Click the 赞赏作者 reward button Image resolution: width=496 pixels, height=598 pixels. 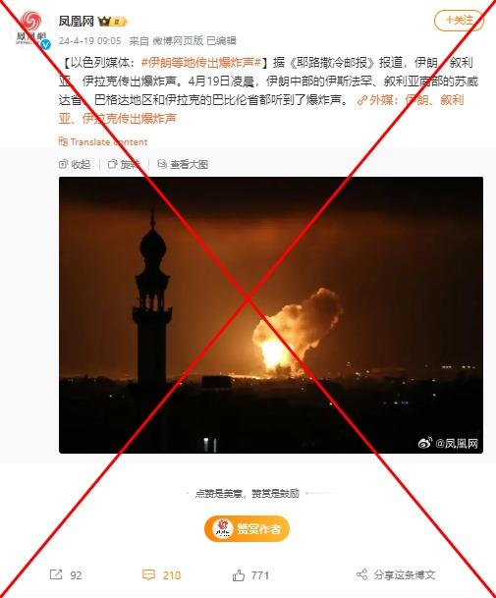coord(247,528)
